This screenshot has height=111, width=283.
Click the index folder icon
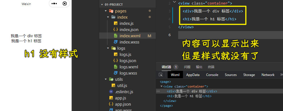[x=113, y=17]
